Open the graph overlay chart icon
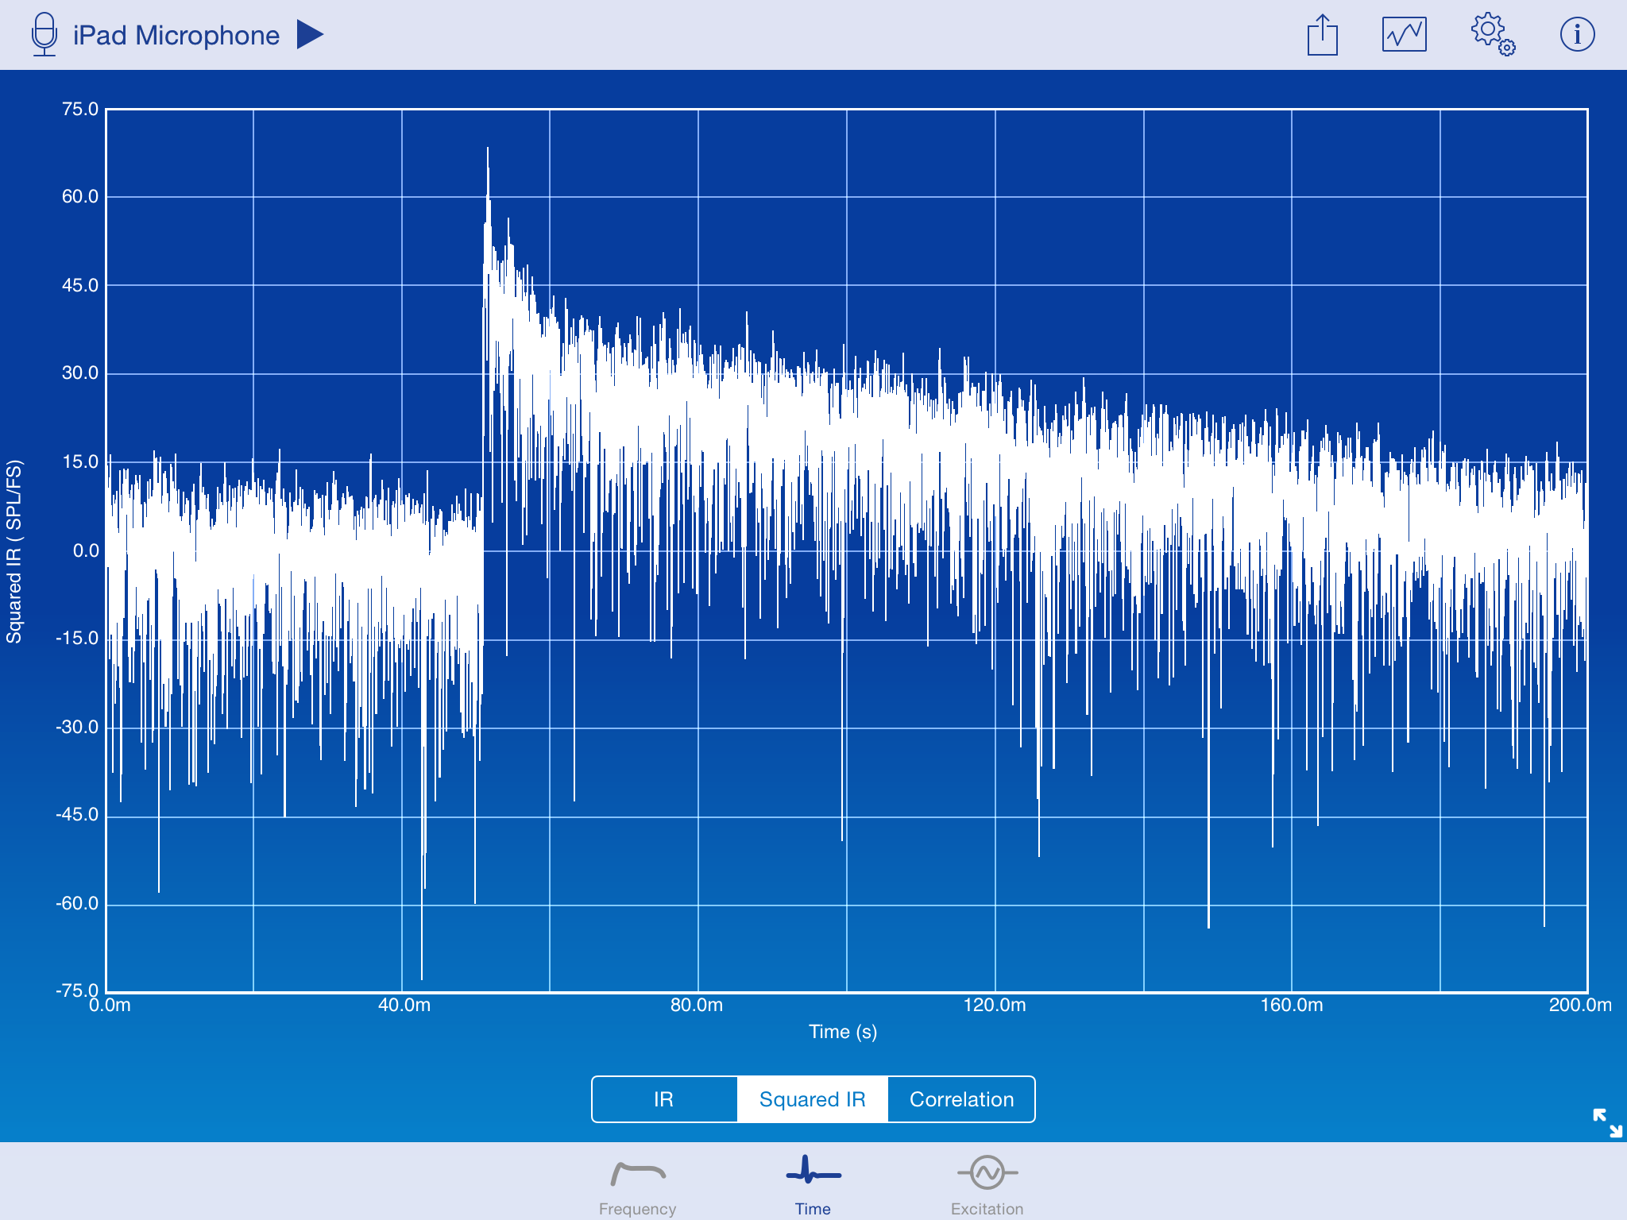This screenshot has width=1627, height=1220. point(1404,35)
